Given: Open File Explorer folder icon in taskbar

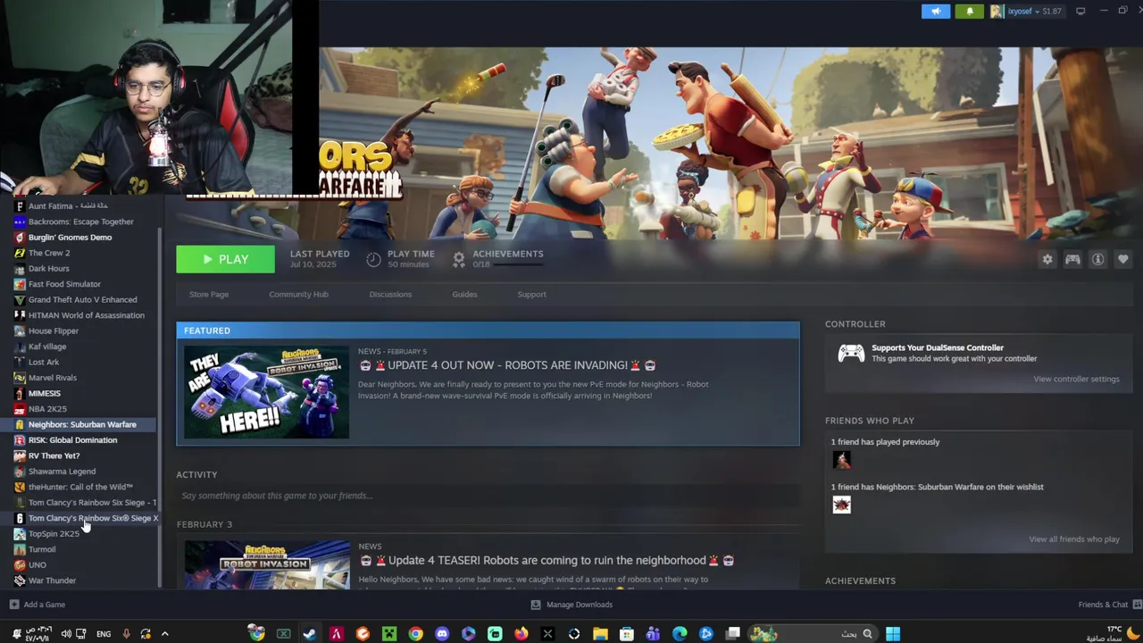Looking at the screenshot, I should point(600,634).
